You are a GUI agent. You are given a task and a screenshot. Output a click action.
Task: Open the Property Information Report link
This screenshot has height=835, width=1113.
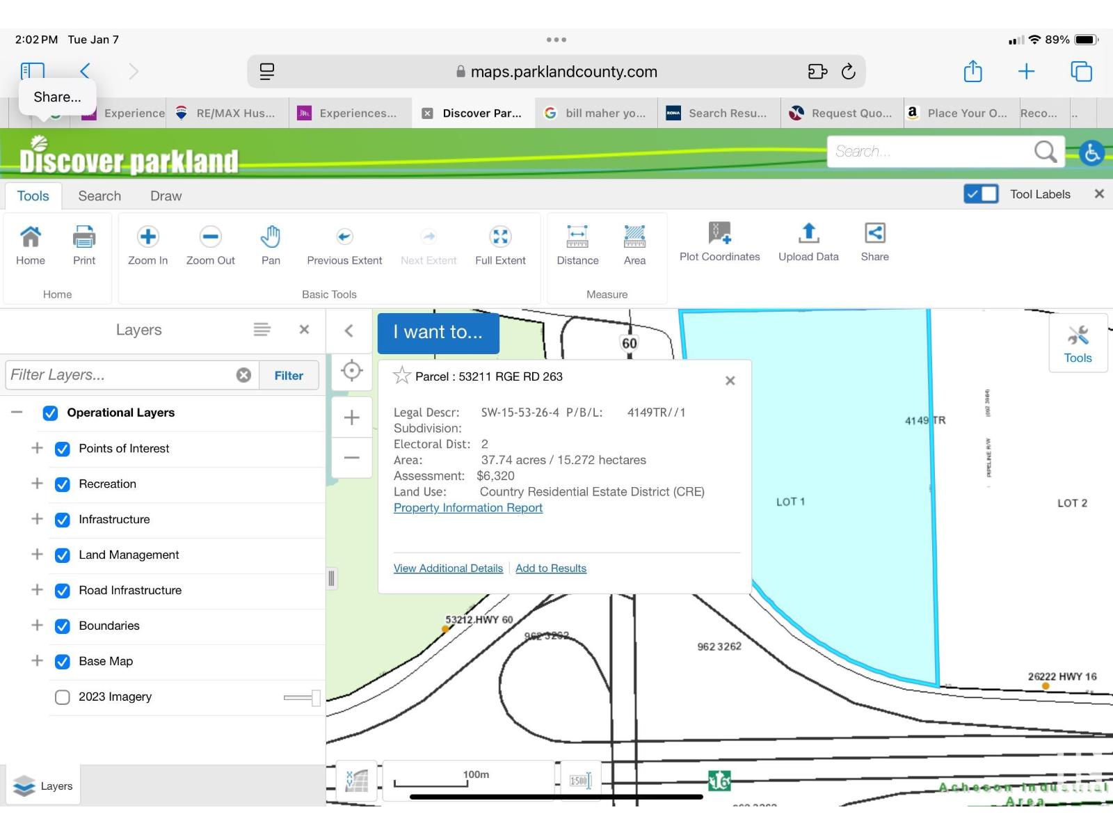(467, 508)
